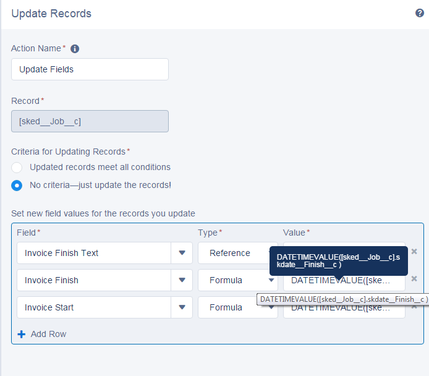Click the Action Name text field
The height and width of the screenshot is (376, 429).
coord(90,69)
